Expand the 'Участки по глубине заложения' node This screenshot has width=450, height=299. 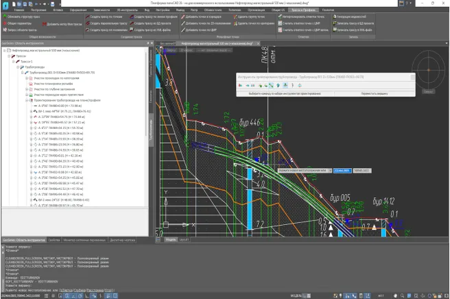(x=25, y=89)
